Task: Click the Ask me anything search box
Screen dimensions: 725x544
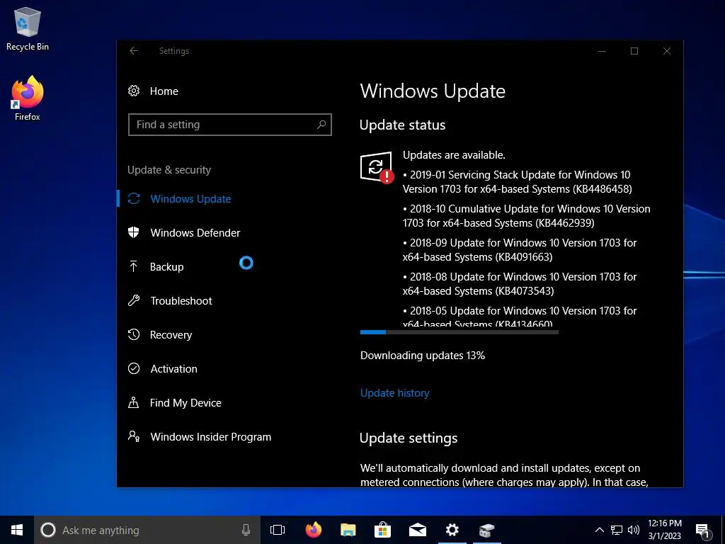Action: (147, 530)
